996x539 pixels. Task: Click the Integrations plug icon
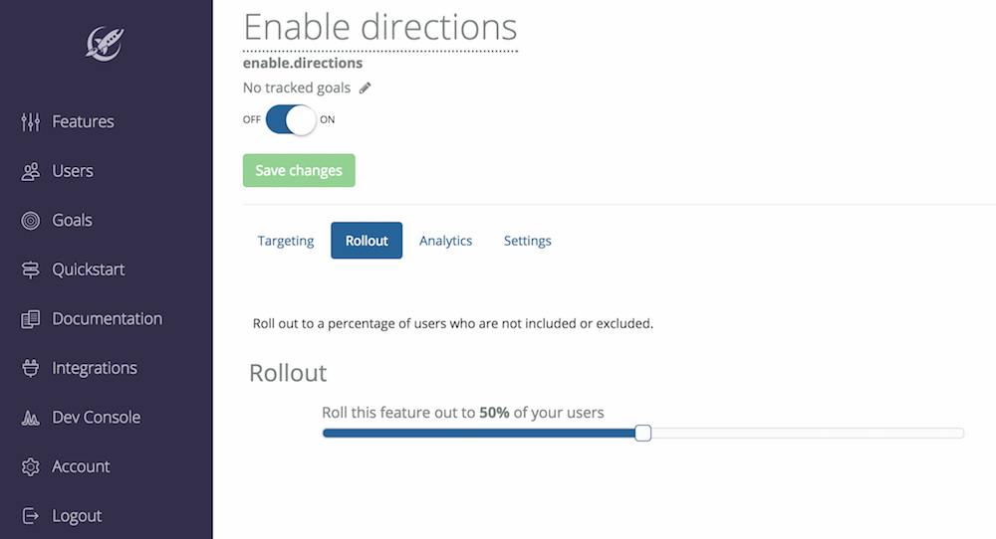tap(30, 368)
